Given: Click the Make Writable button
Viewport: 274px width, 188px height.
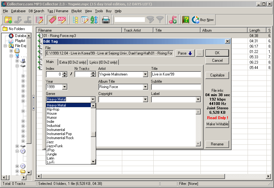Looking at the screenshot, I should coord(217,124).
